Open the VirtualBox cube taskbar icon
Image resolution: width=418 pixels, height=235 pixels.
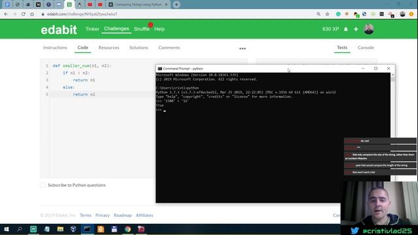[74, 229]
